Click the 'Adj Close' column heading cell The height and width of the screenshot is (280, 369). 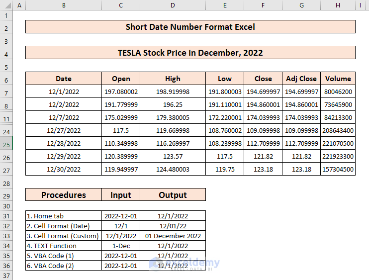click(x=301, y=79)
